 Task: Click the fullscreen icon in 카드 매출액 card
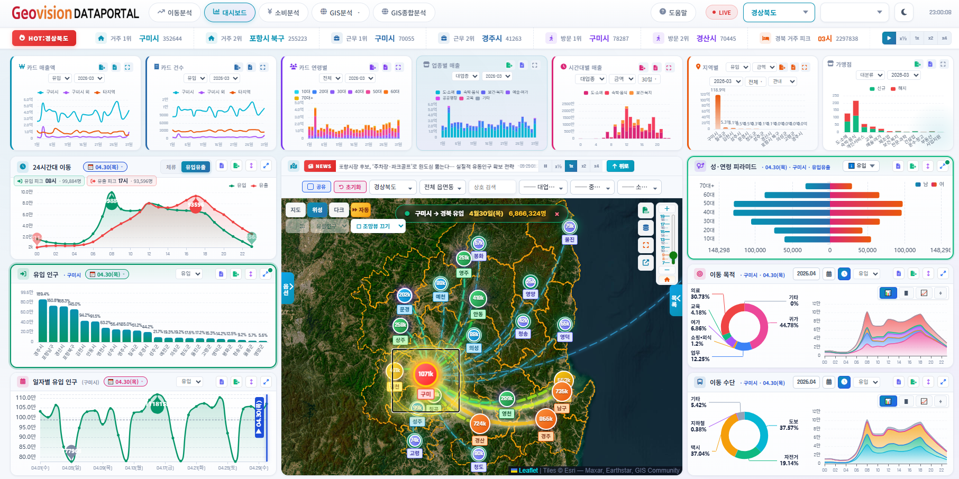pos(127,67)
